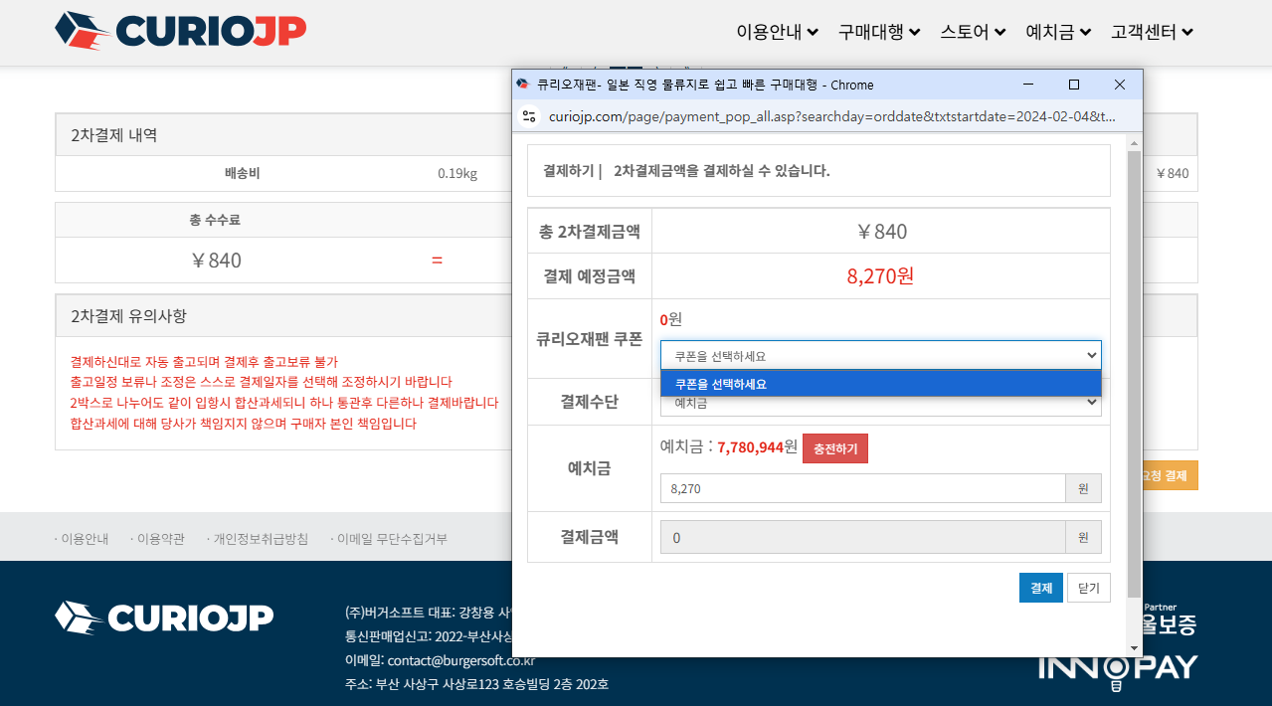Click the 결제금액 field showing 0
This screenshot has width=1272, height=706.
click(862, 538)
